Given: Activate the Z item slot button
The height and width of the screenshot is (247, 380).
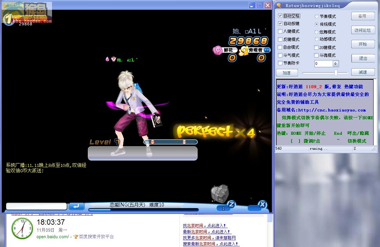Looking at the screenshot, I should pyautogui.click(x=231, y=204).
